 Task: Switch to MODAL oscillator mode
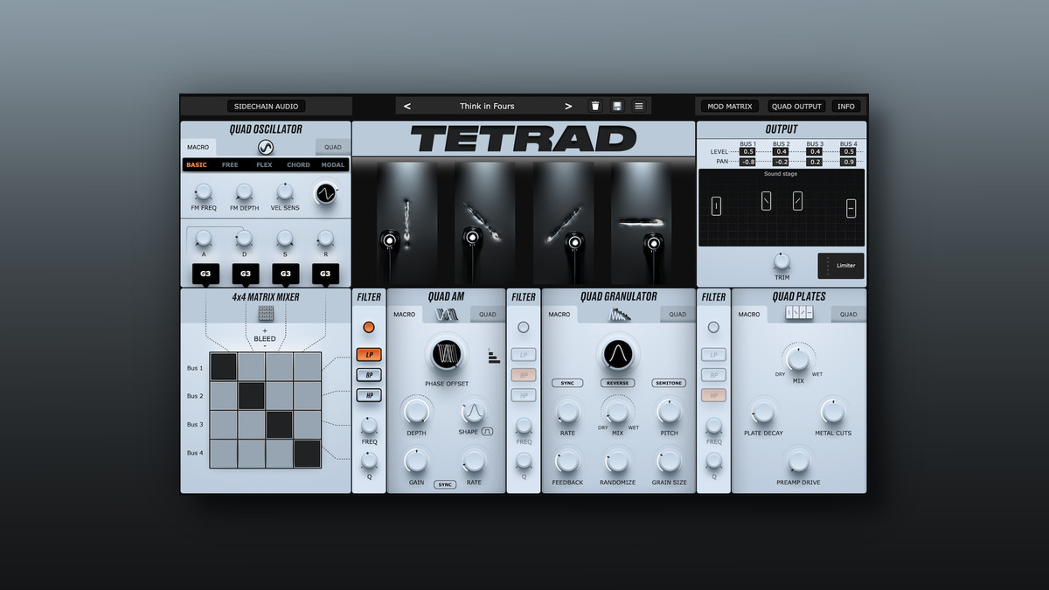[x=333, y=164]
